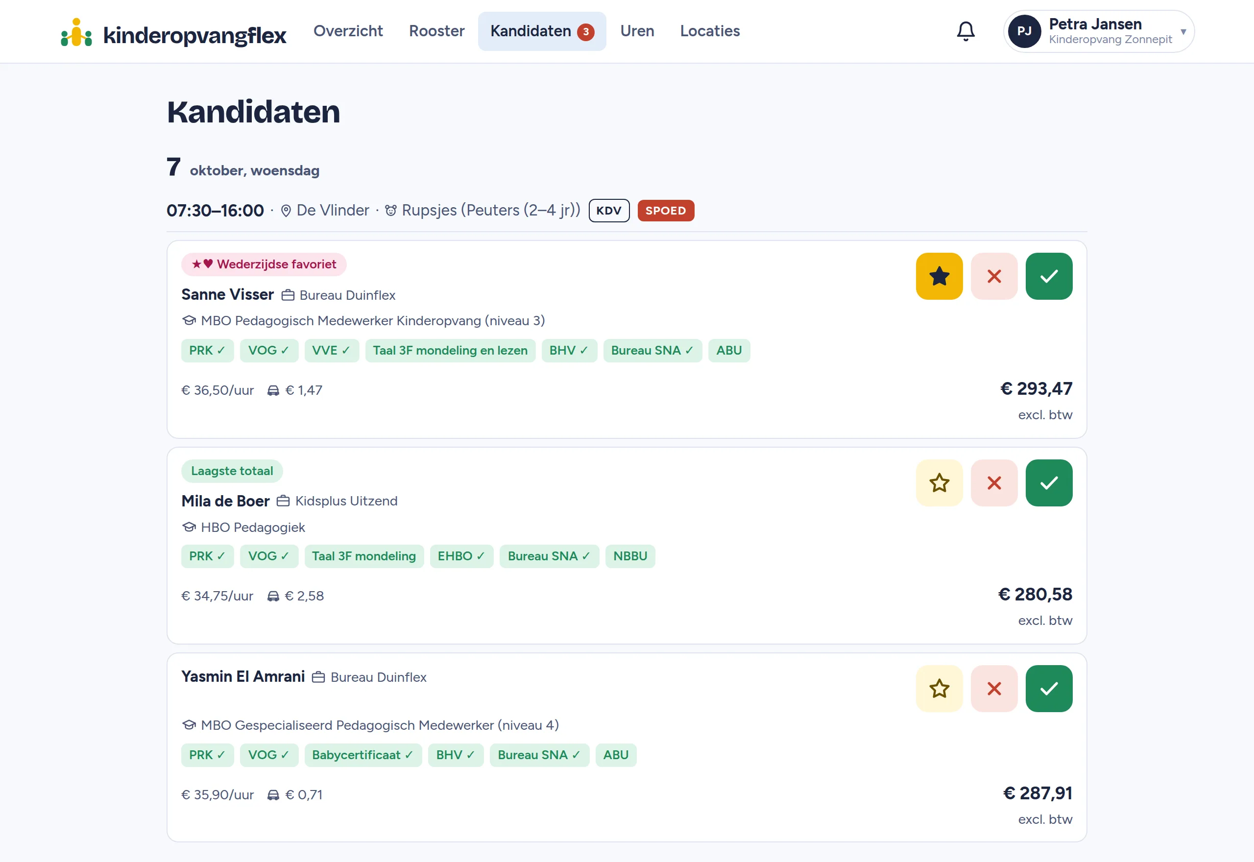Go to the Overzicht tab

click(348, 31)
